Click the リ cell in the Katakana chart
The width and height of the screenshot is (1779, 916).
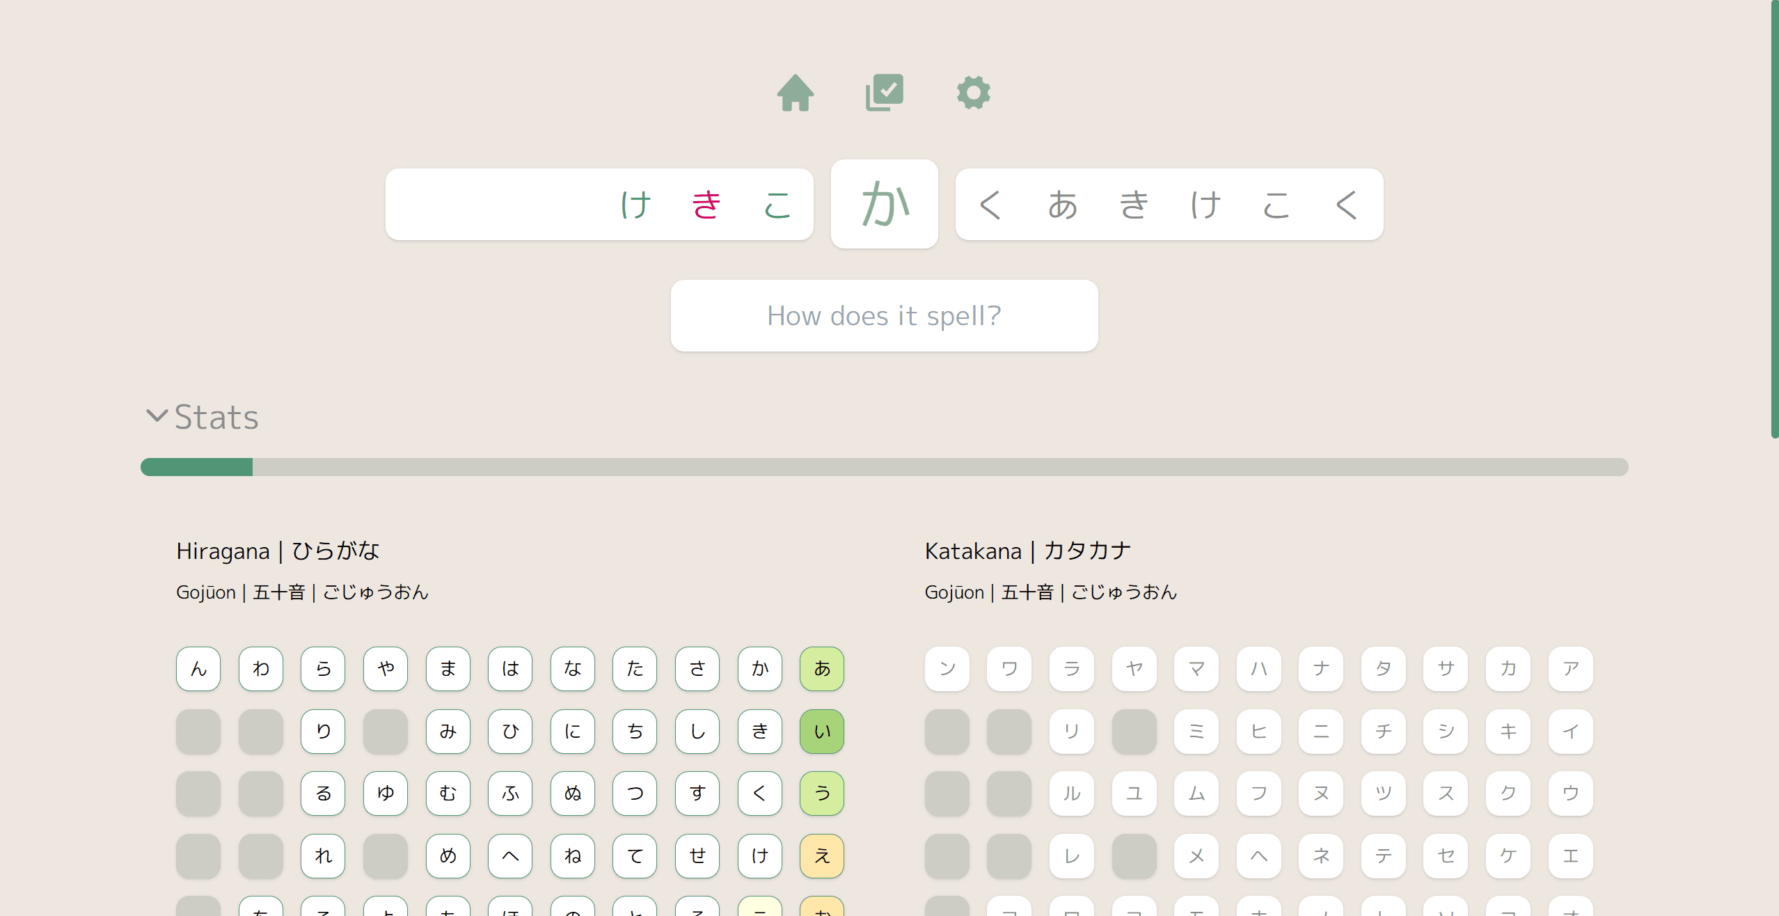(x=1071, y=732)
